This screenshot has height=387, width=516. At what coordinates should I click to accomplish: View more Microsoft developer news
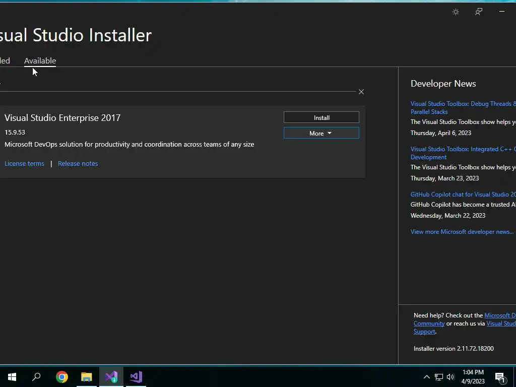462,232
